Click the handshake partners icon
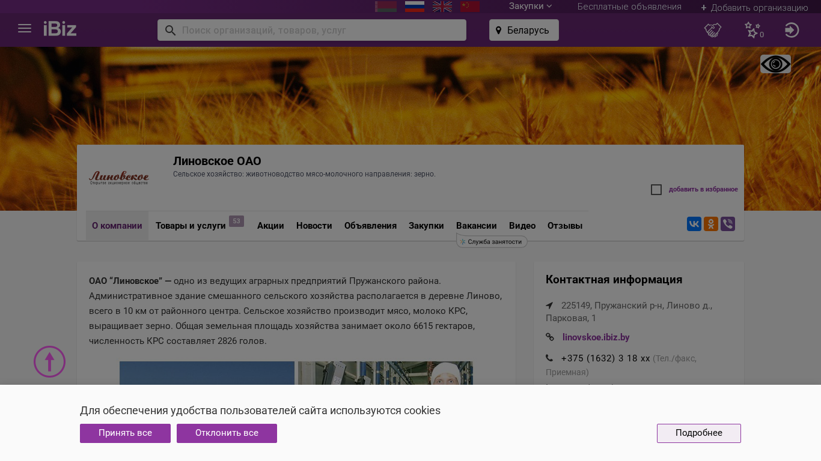 [x=712, y=30]
